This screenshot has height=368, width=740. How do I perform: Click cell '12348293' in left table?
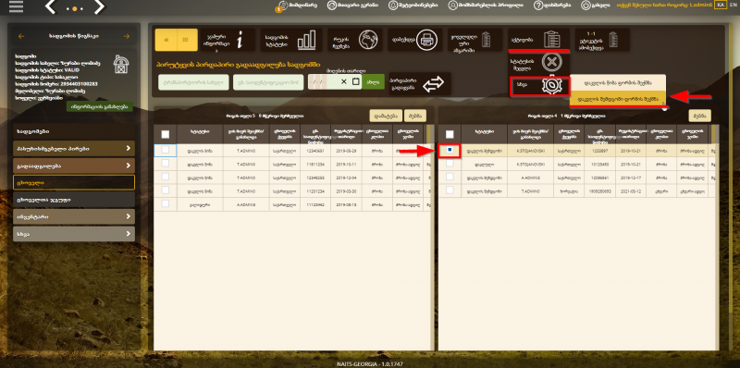click(315, 177)
